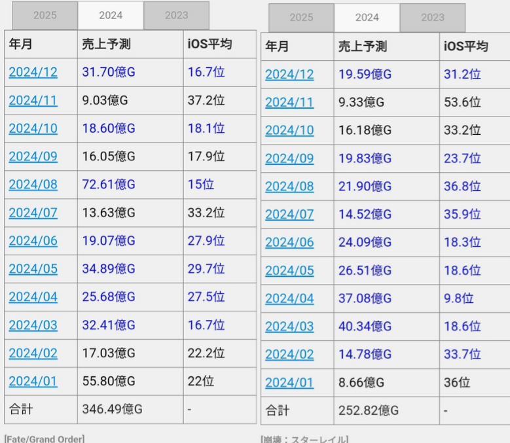This screenshot has height=443, width=510.
Task: Click the 37.2位 iOS average value
Action: pos(206,100)
